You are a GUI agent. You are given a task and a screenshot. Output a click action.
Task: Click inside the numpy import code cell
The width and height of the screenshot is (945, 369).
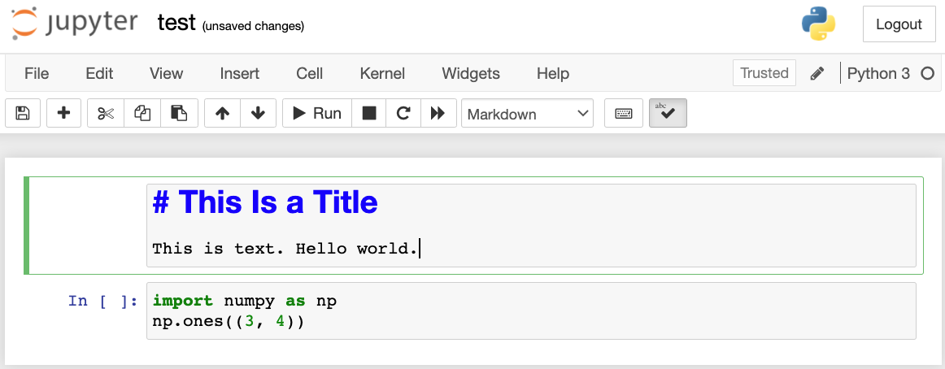pyautogui.click(x=529, y=311)
